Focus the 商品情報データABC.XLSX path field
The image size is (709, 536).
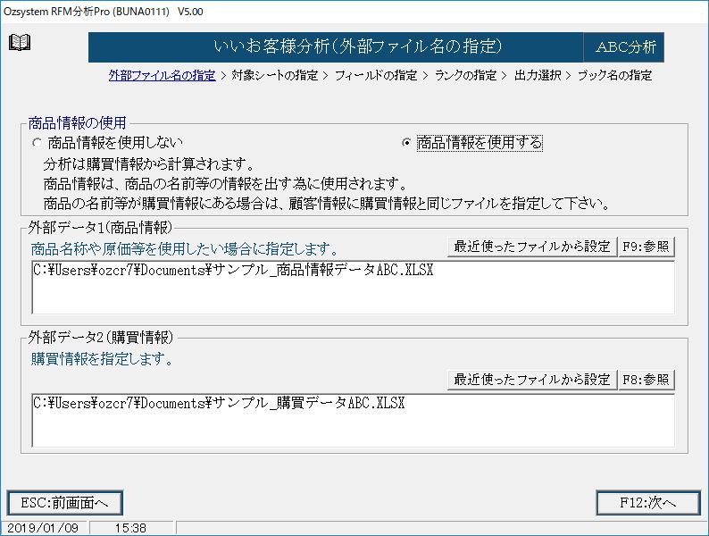click(353, 288)
